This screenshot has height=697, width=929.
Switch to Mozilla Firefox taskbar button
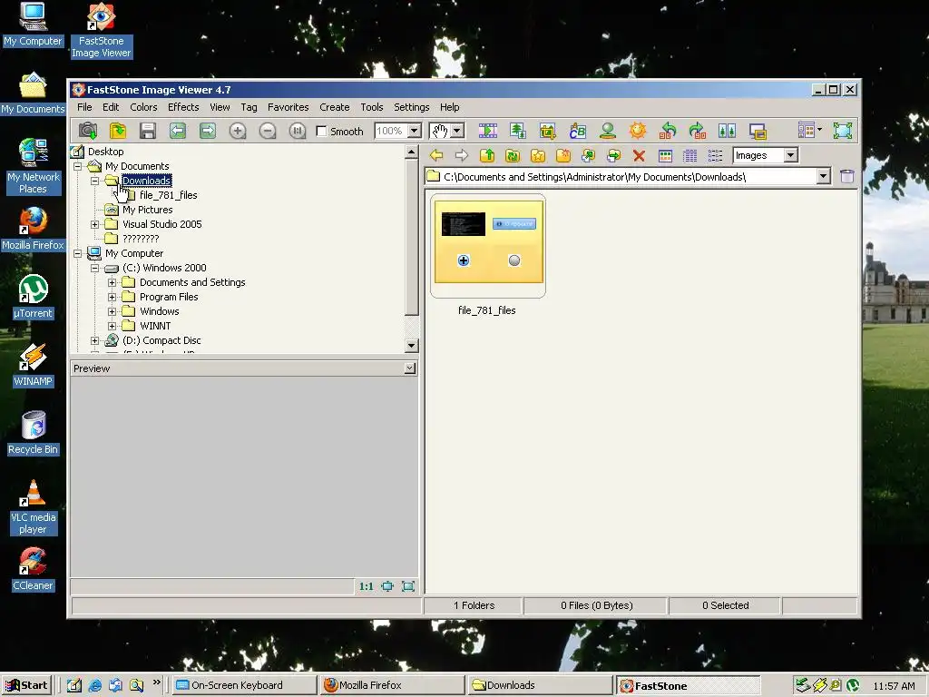pyautogui.click(x=391, y=685)
